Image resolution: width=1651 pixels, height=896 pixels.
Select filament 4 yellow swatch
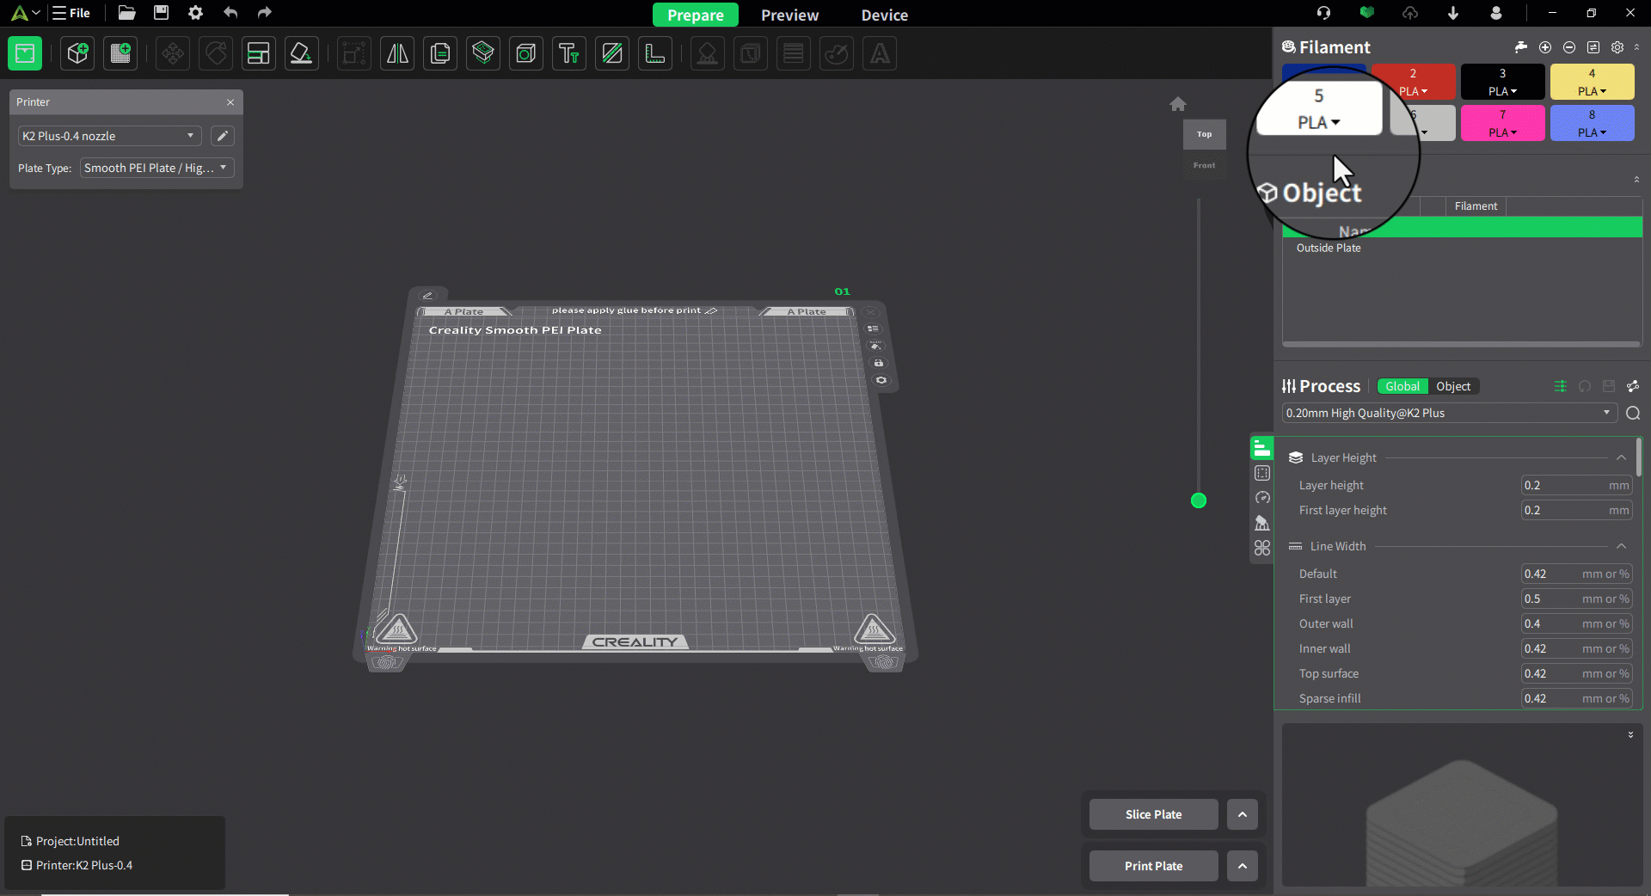pyautogui.click(x=1592, y=82)
